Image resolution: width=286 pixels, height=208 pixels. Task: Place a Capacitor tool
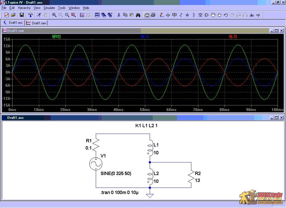187,15
